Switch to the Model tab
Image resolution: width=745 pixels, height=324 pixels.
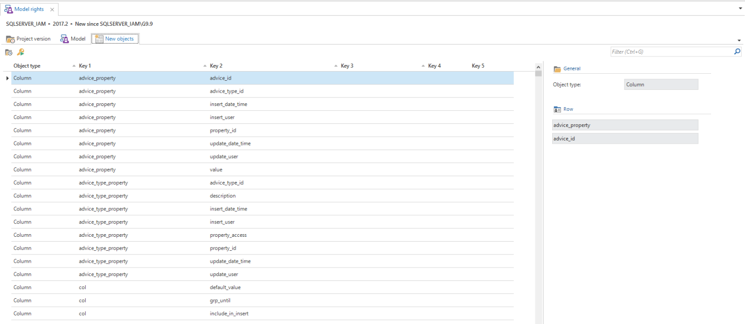point(73,39)
